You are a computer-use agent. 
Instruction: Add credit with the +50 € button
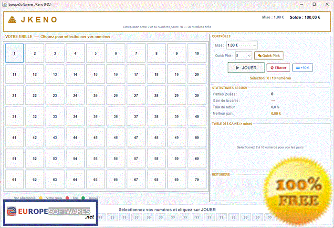pyautogui.click(x=303, y=68)
